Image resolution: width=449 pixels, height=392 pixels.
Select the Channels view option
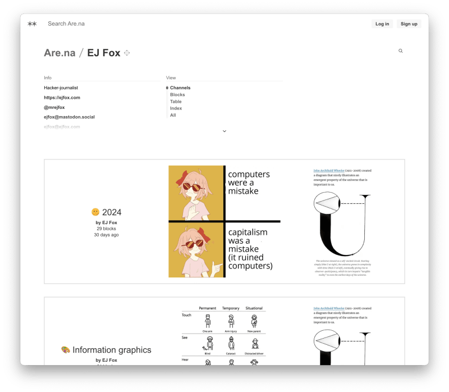coord(180,88)
